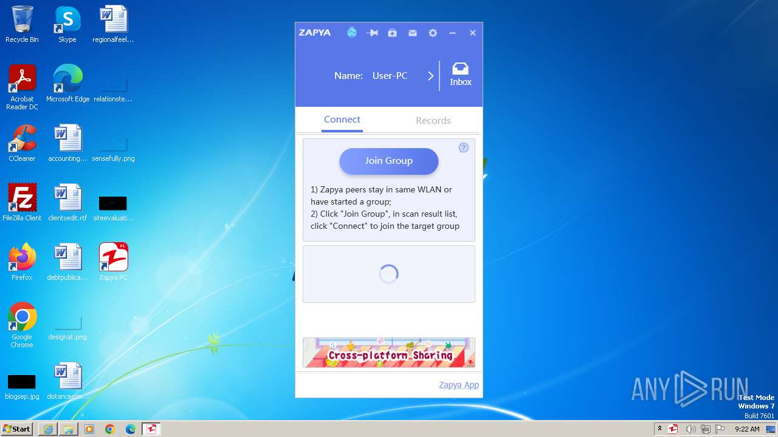Launch Google Chrome desktop shortcut
This screenshot has width=778, height=437.
click(22, 325)
